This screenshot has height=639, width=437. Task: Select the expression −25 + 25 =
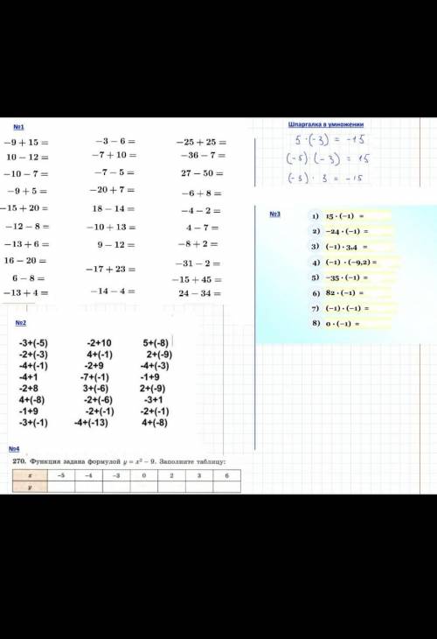coord(201,142)
